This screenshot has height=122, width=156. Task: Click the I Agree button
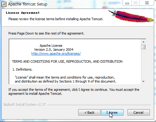point(112,113)
